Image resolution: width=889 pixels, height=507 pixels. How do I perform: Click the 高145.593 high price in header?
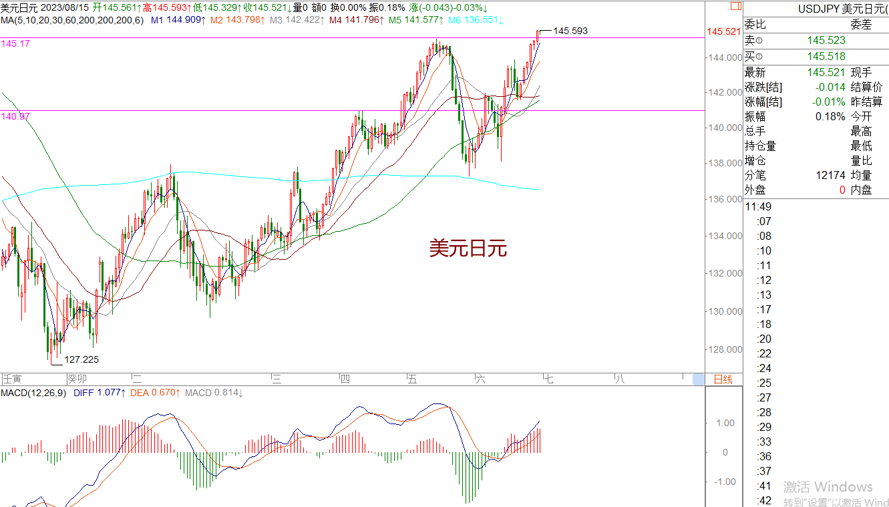click(x=168, y=7)
